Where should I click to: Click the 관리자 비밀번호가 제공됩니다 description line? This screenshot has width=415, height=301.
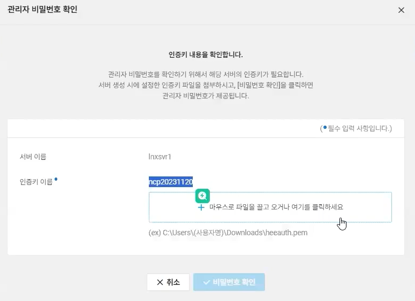coord(206,95)
